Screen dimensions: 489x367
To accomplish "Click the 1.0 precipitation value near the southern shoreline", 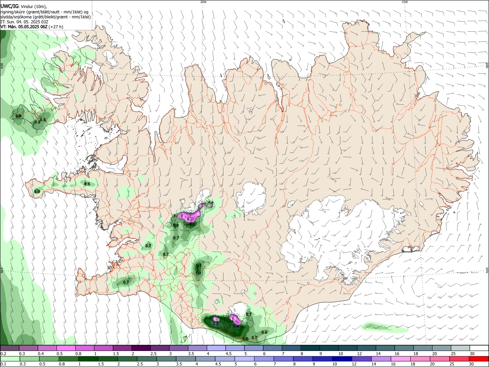I will click(245, 339).
